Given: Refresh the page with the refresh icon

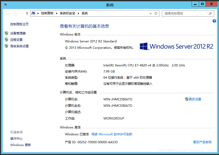Looking at the screenshot, I should point(156,14).
